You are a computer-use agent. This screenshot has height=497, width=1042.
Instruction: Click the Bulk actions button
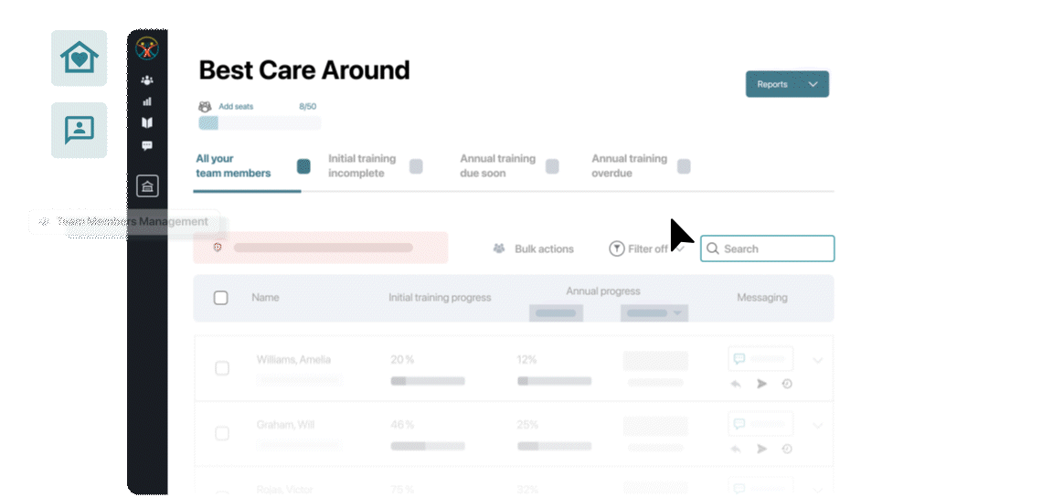click(x=534, y=248)
